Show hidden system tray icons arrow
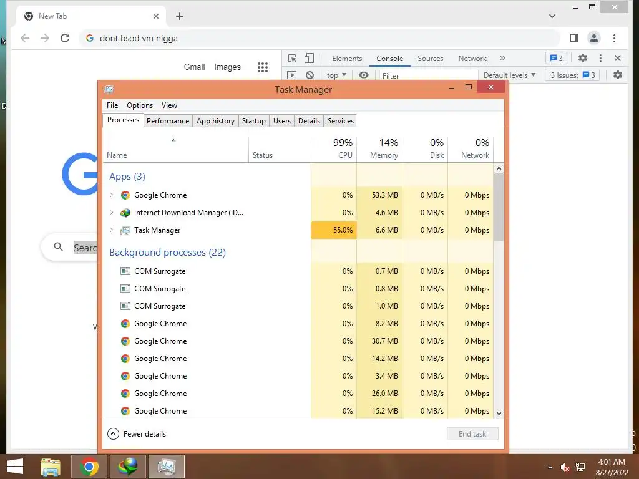This screenshot has width=639, height=479. pyautogui.click(x=550, y=467)
